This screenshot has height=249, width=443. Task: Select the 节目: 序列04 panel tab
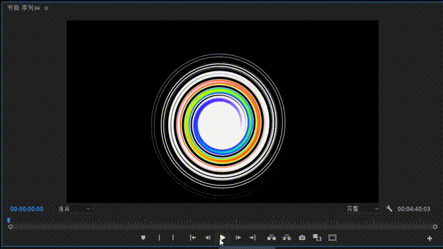24,8
